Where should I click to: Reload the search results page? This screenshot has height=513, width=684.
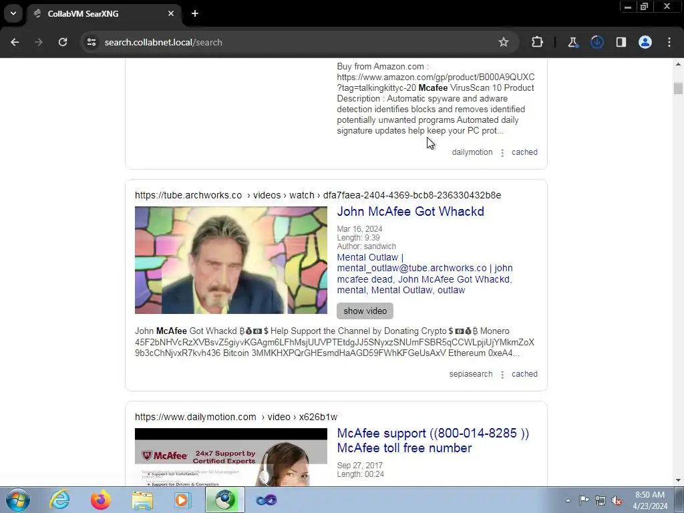(63, 42)
